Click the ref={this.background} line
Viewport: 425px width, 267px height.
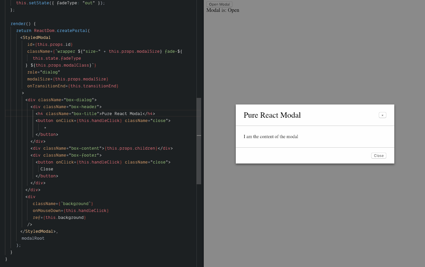tap(59, 217)
